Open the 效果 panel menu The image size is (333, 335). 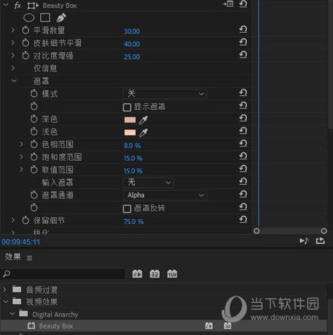29,258
